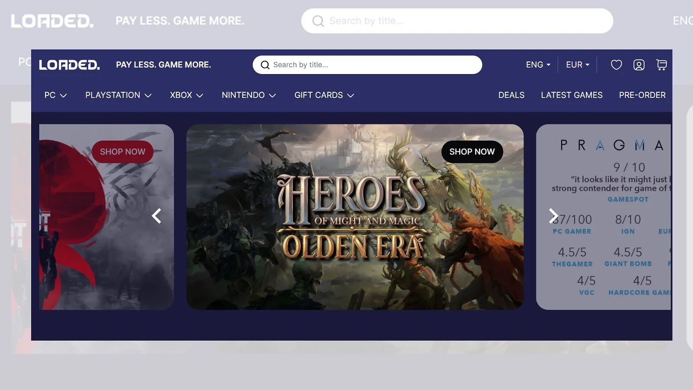Open the DEALS page
Viewport: 693px width, 390px height.
tap(511, 95)
